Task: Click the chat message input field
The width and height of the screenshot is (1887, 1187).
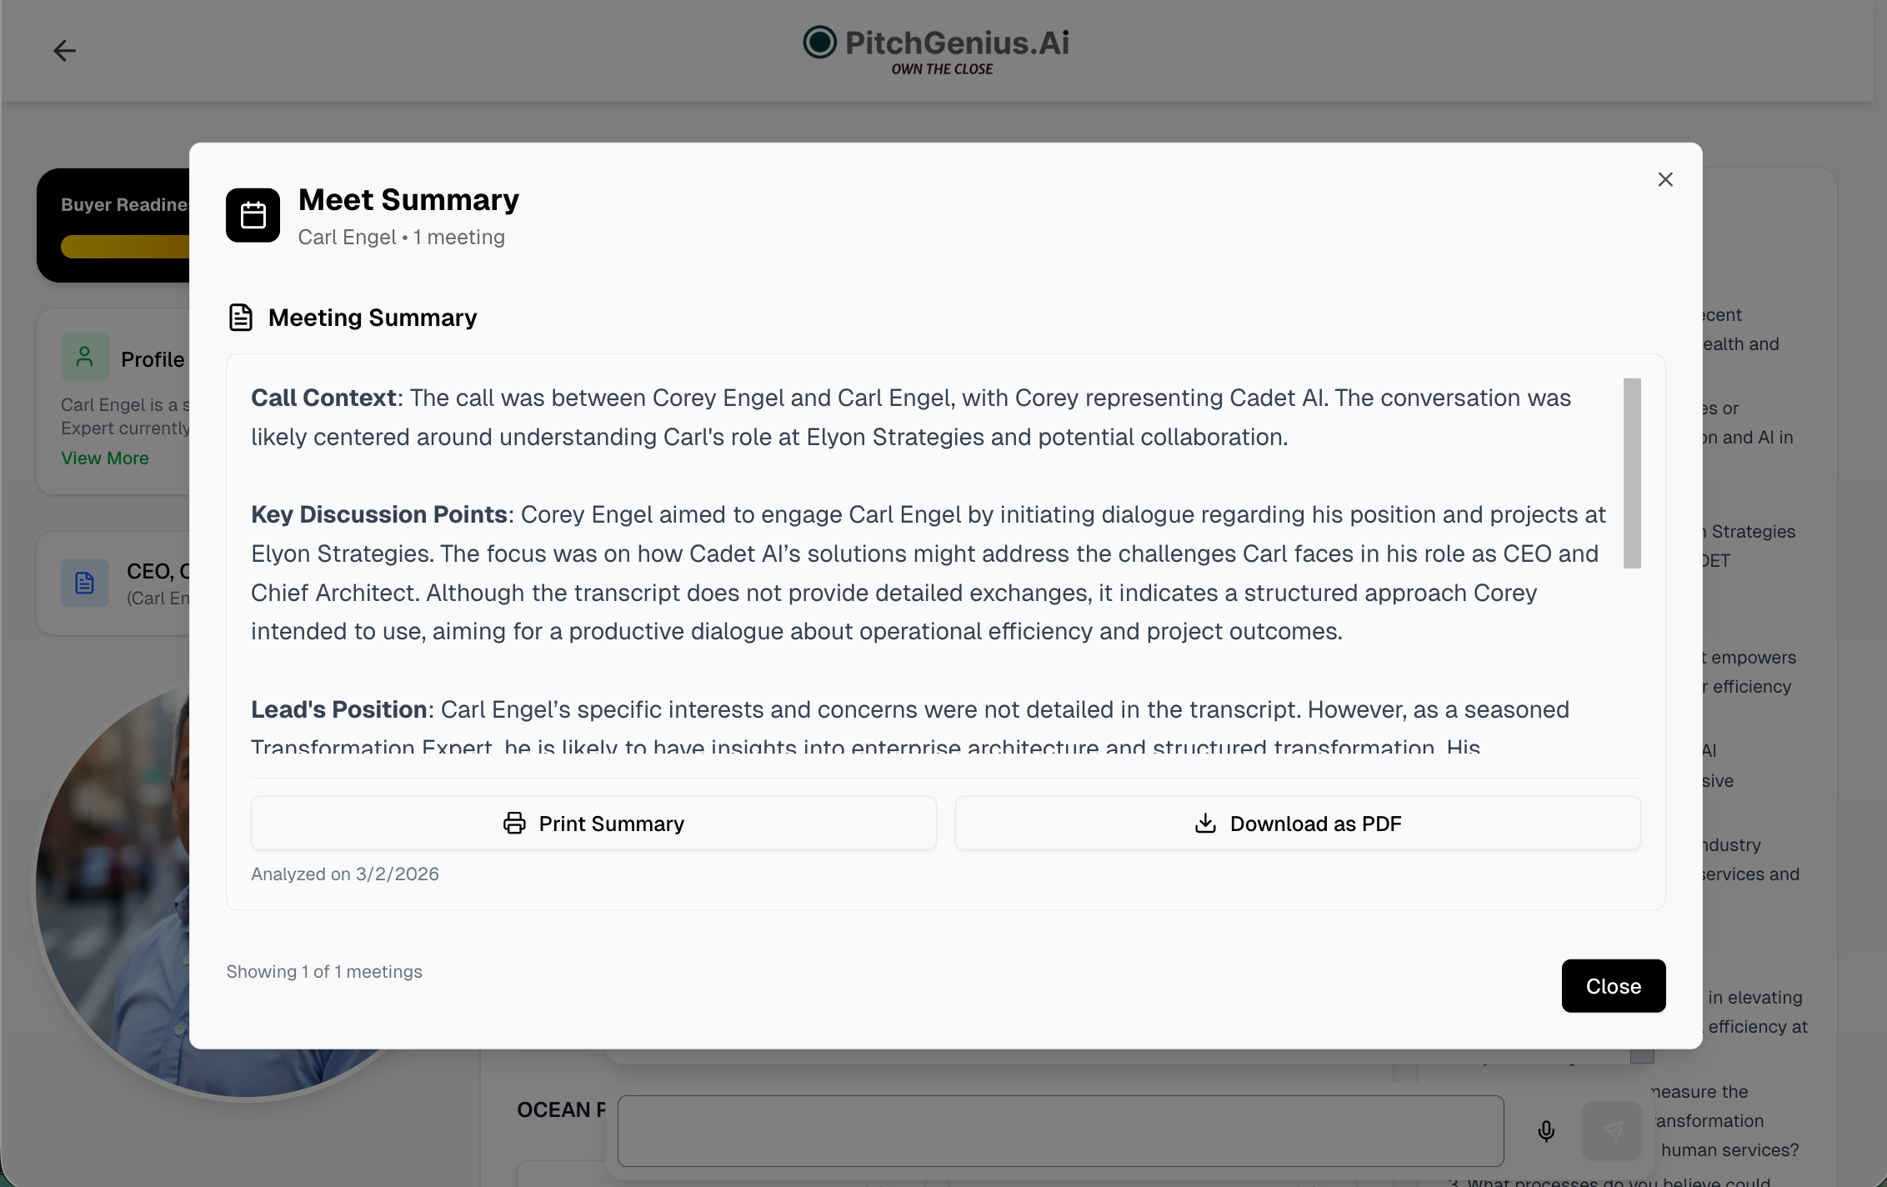Action: [1060, 1131]
